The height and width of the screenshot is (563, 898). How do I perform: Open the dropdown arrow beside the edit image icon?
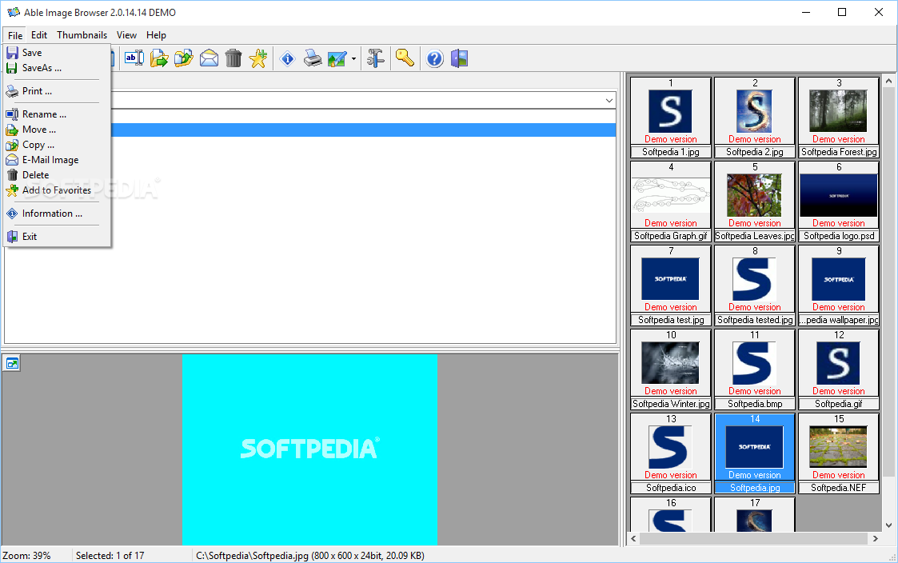[x=353, y=58]
